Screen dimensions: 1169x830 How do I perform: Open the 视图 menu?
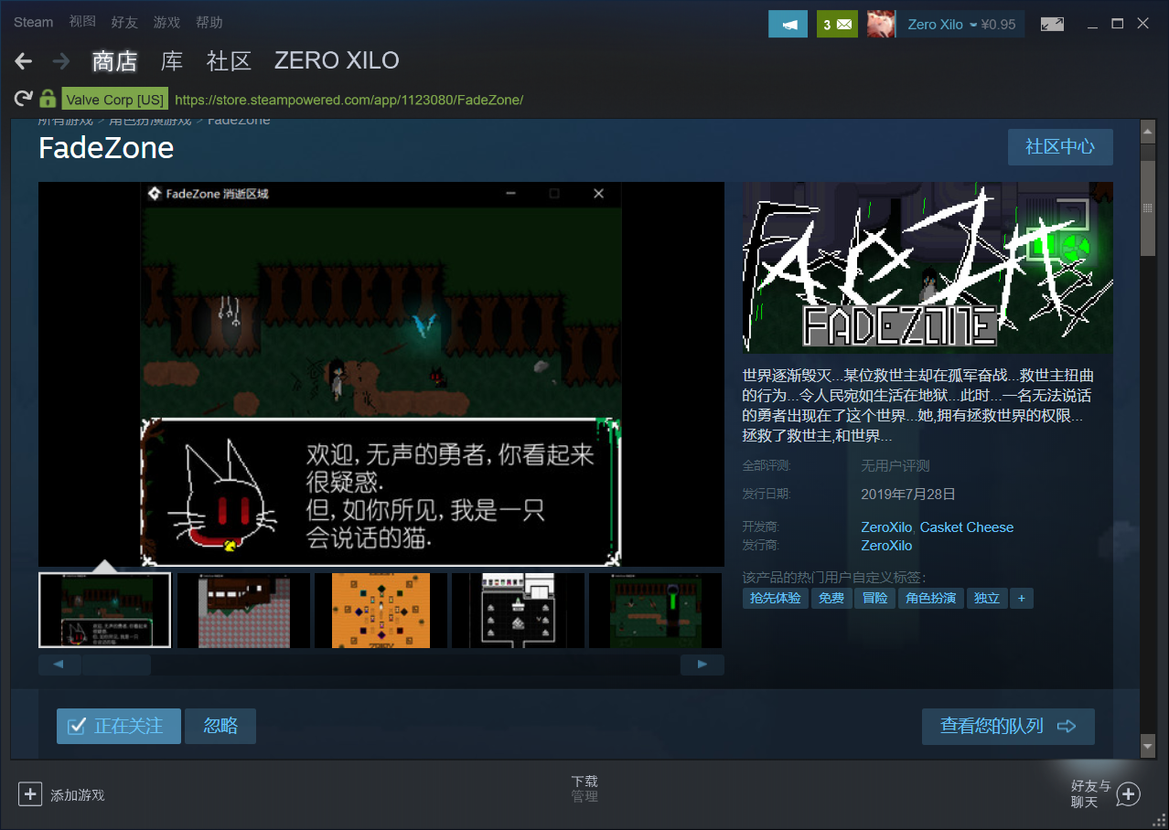(x=82, y=22)
